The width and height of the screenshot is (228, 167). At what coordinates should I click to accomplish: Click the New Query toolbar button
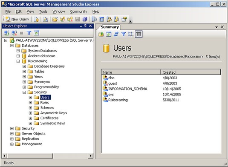(17, 19)
